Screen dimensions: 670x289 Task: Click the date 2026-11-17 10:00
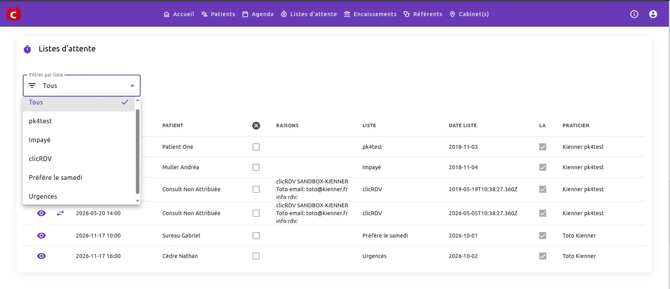tap(98, 236)
